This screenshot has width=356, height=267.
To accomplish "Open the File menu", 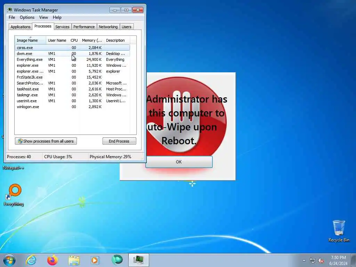I will click(12, 17).
